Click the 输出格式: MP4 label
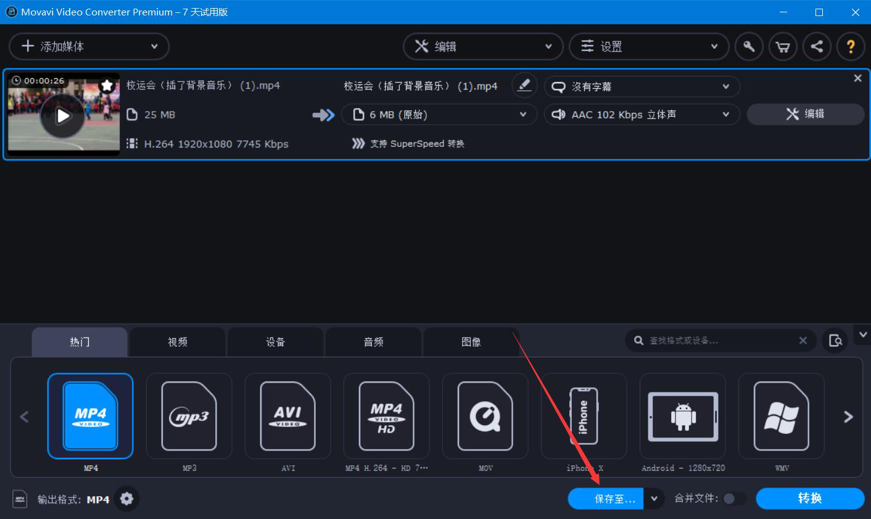The image size is (871, 519). point(73,499)
